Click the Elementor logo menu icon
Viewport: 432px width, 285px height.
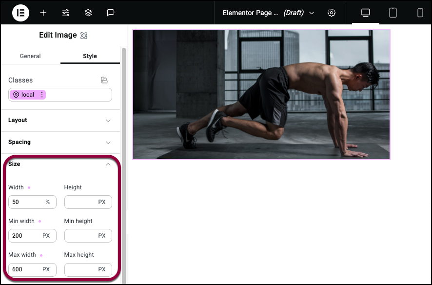tap(20, 13)
